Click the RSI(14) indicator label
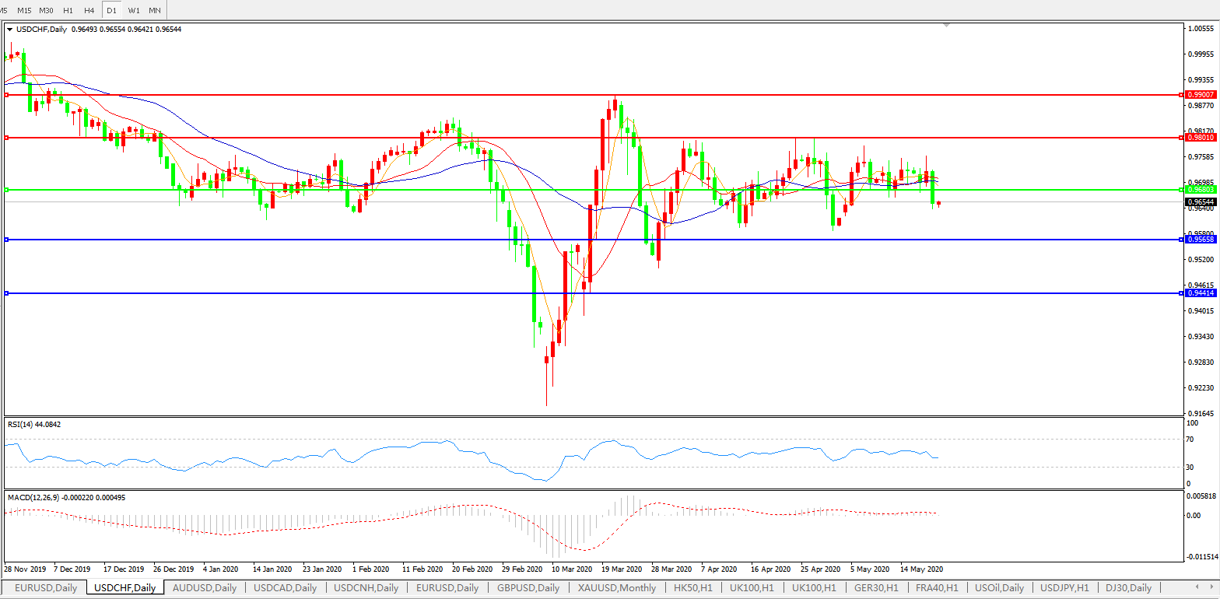This screenshot has width=1220, height=599. [x=33, y=424]
